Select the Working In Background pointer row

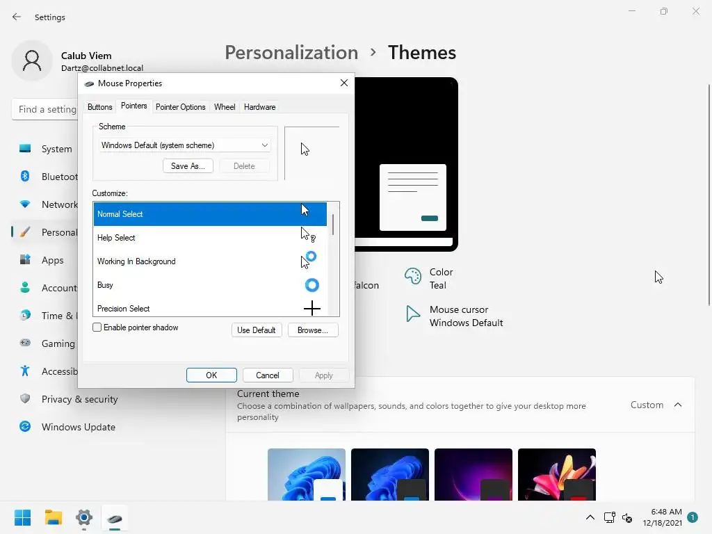tap(210, 261)
